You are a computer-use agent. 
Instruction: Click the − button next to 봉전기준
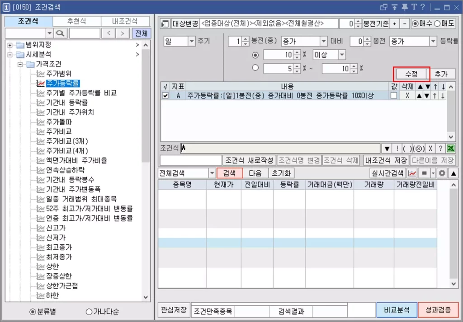405,24
